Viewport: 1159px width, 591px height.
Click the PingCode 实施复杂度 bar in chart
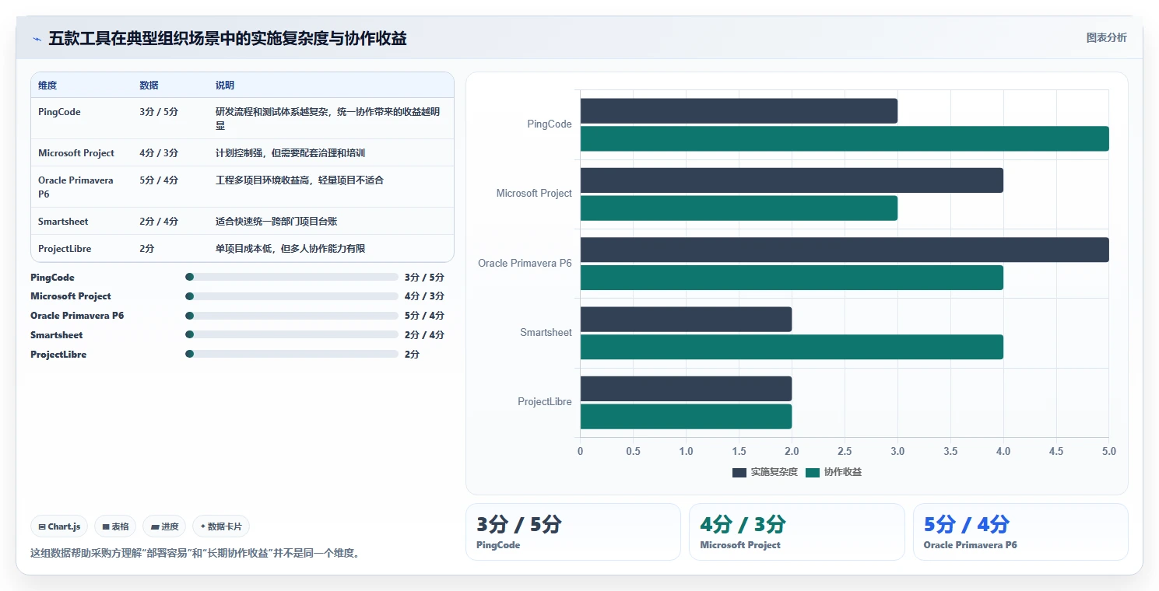[x=739, y=110]
